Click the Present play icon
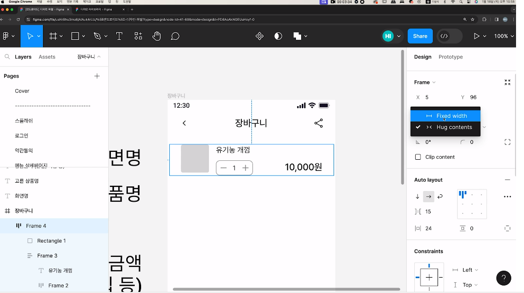 (477, 36)
